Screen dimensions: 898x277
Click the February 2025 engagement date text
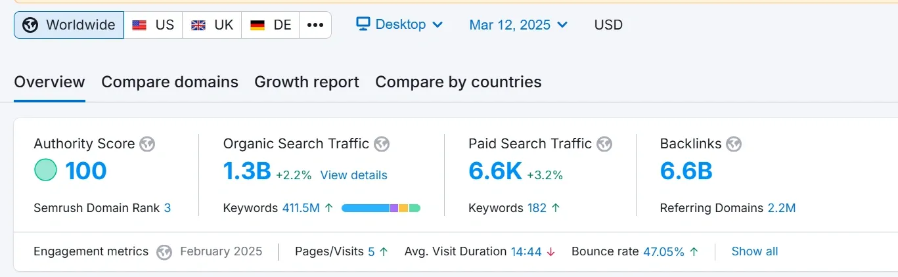coord(221,251)
